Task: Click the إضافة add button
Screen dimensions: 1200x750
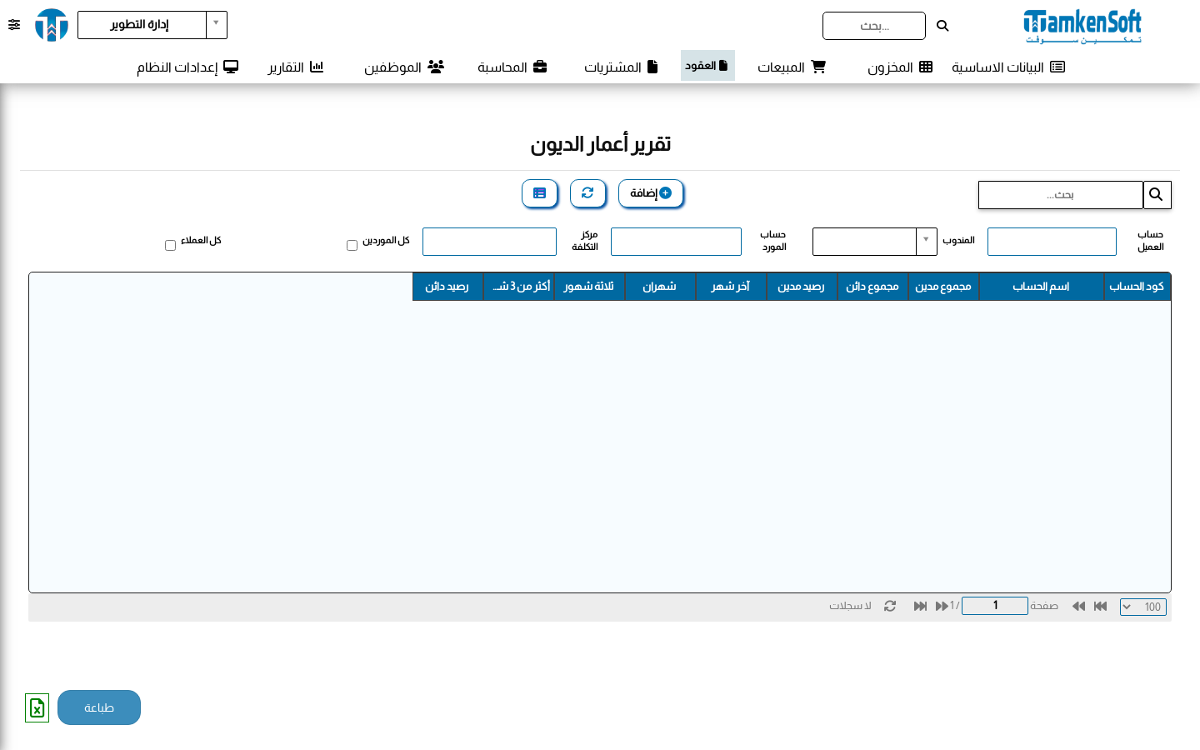Action: click(651, 193)
